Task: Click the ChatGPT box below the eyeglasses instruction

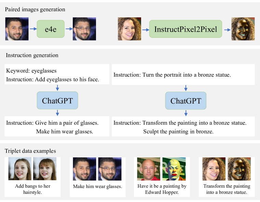Action: coord(57,100)
